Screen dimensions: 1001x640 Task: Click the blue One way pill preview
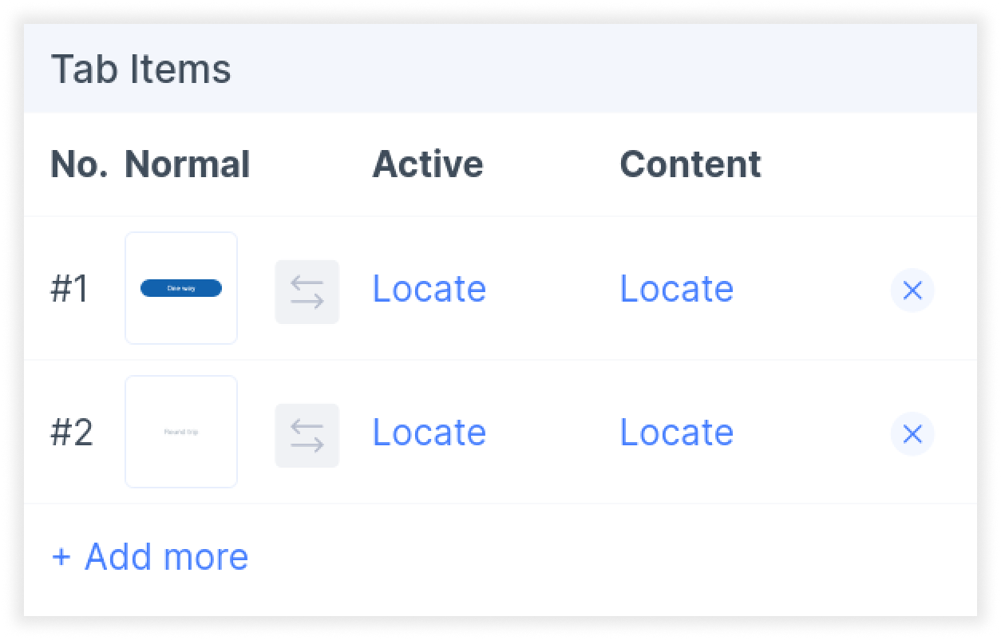tap(181, 288)
